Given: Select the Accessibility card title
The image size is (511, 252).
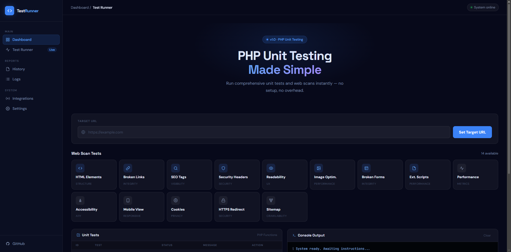Looking at the screenshot, I should point(86,210).
